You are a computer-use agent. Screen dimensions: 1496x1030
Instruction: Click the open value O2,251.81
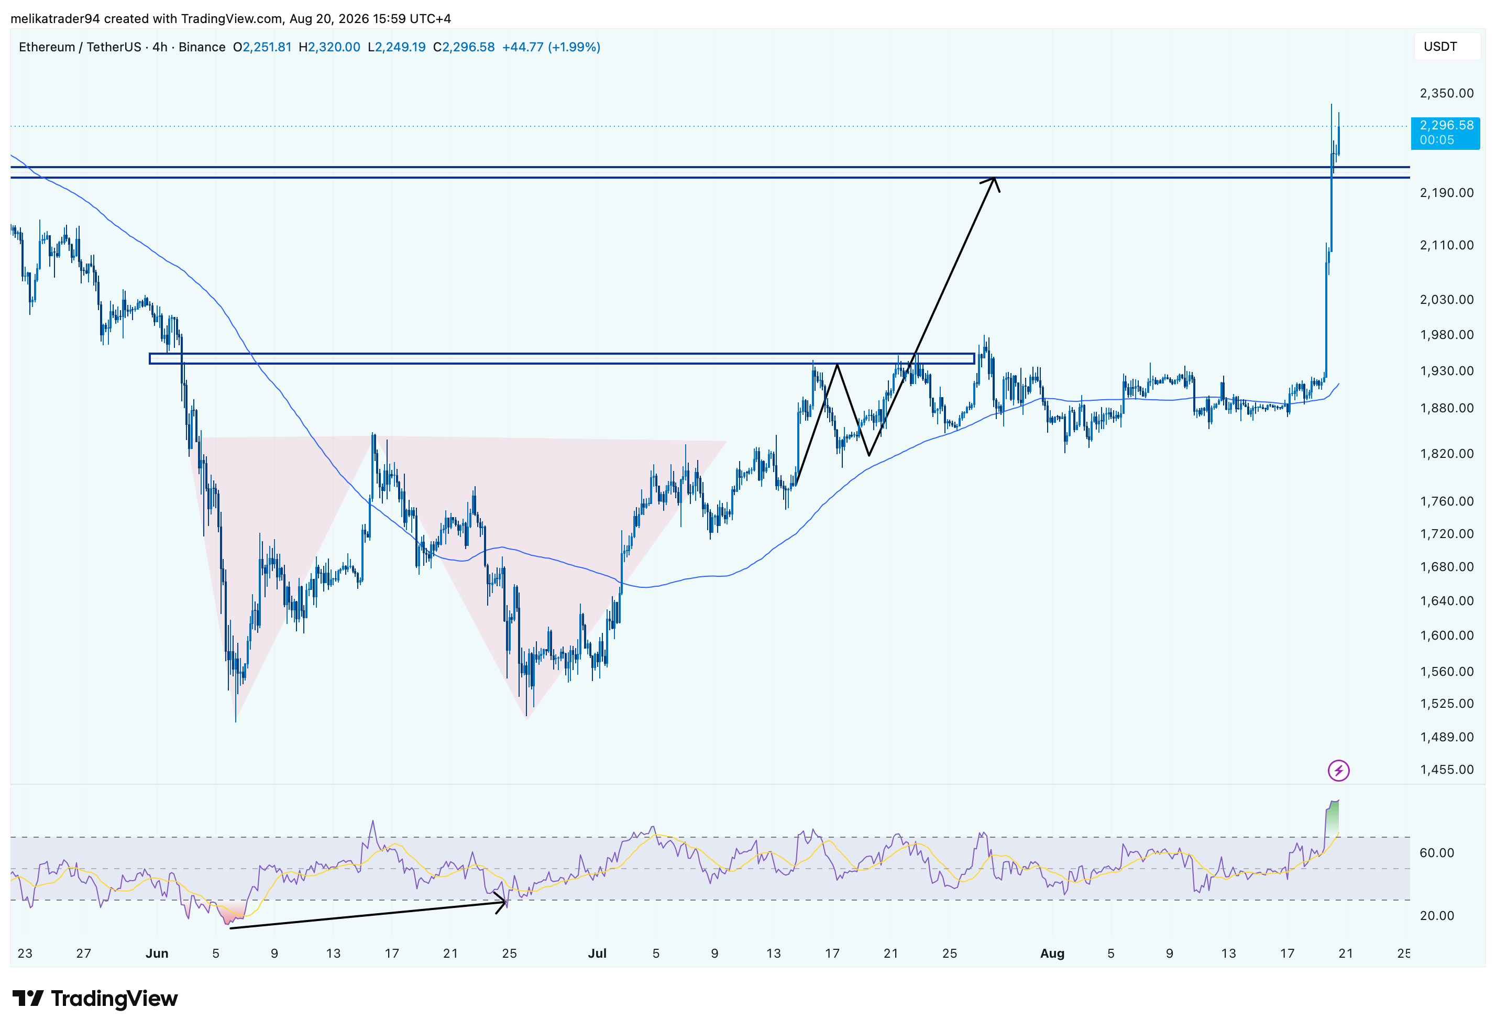tap(262, 47)
